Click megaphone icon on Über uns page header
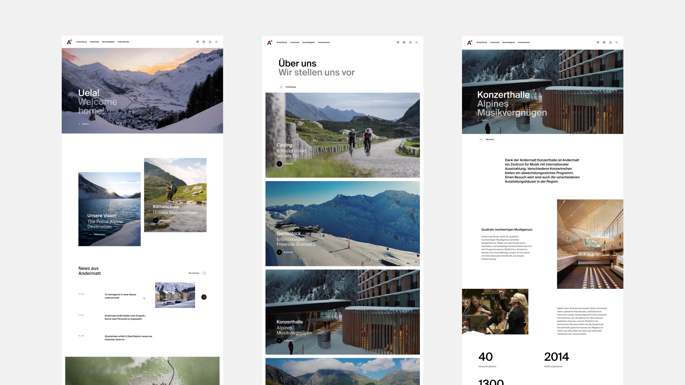This screenshot has height=385, width=685. click(398, 42)
